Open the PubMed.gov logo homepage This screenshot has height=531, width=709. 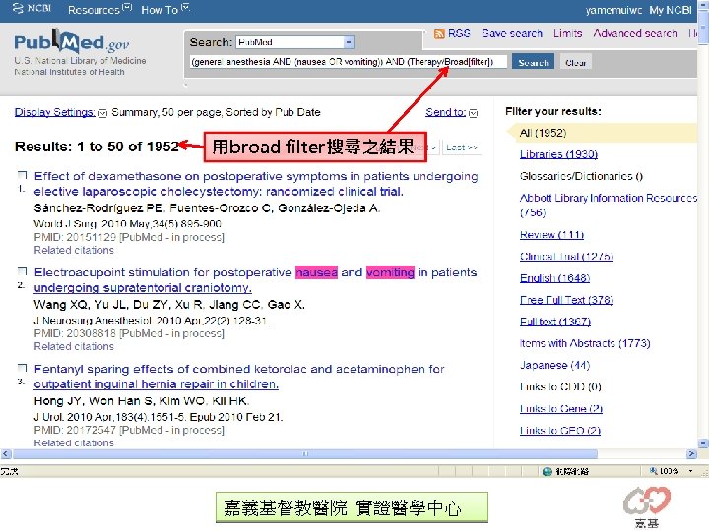(72, 41)
